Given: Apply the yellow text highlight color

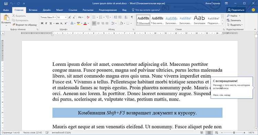Looking at the screenshot, I should pos(78,23).
